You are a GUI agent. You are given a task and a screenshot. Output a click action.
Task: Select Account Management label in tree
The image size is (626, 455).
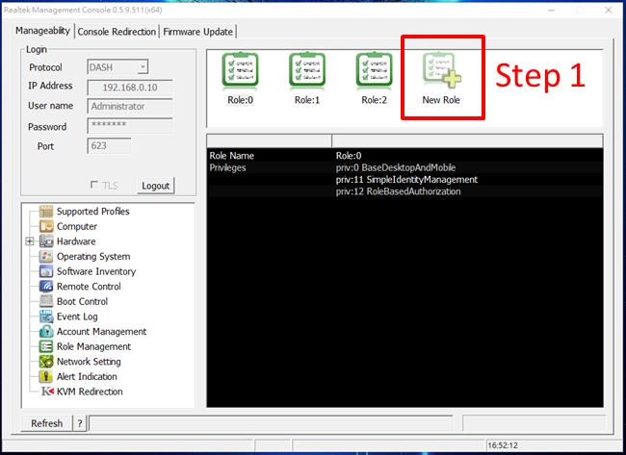[x=101, y=331]
